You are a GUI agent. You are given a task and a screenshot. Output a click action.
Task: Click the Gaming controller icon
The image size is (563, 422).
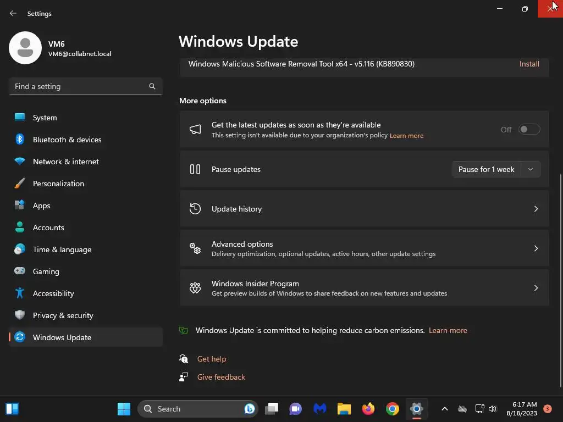20,271
